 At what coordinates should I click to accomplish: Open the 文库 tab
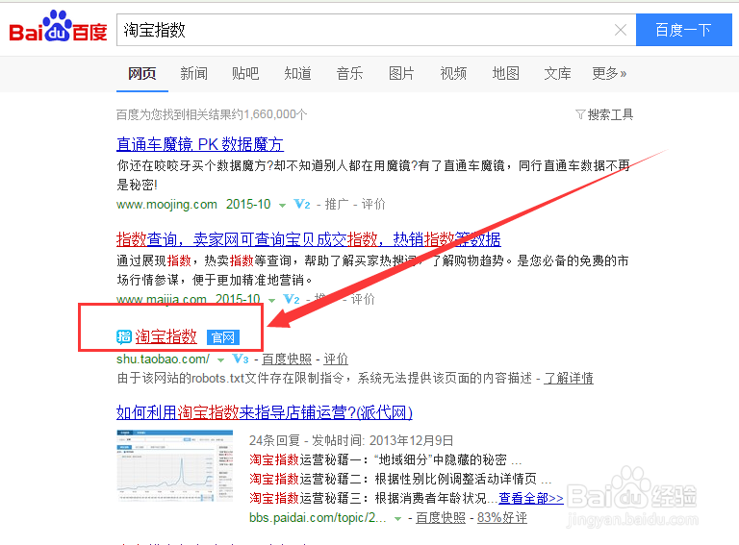[x=557, y=74]
